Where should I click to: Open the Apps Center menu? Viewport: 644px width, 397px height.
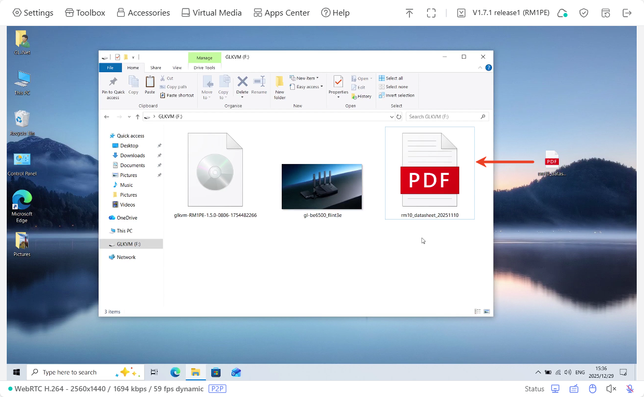coord(281,12)
